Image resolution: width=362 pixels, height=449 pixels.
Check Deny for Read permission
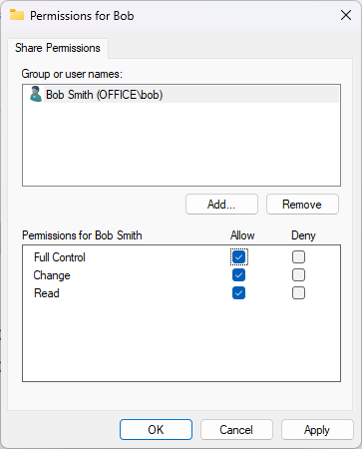click(x=298, y=293)
